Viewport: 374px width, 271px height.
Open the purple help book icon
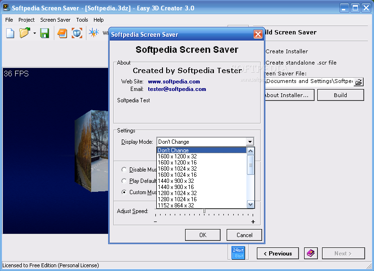pyautogui.click(x=311, y=253)
